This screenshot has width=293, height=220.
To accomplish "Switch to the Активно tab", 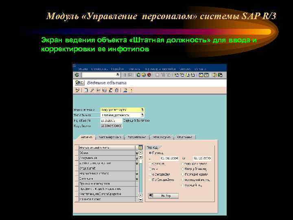I will 86,137.
